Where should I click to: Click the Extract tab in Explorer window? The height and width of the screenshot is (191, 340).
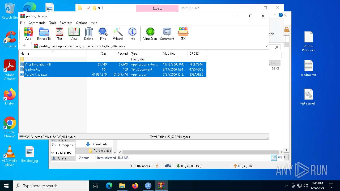tap(157, 8)
